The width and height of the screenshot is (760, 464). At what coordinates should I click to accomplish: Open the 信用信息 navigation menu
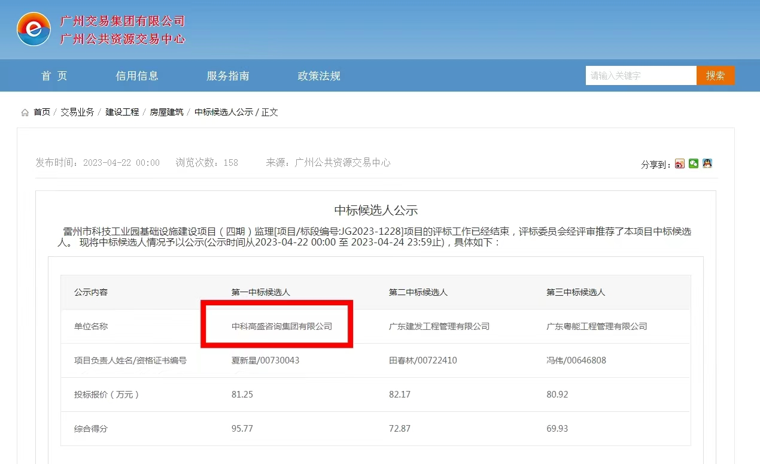(x=137, y=76)
